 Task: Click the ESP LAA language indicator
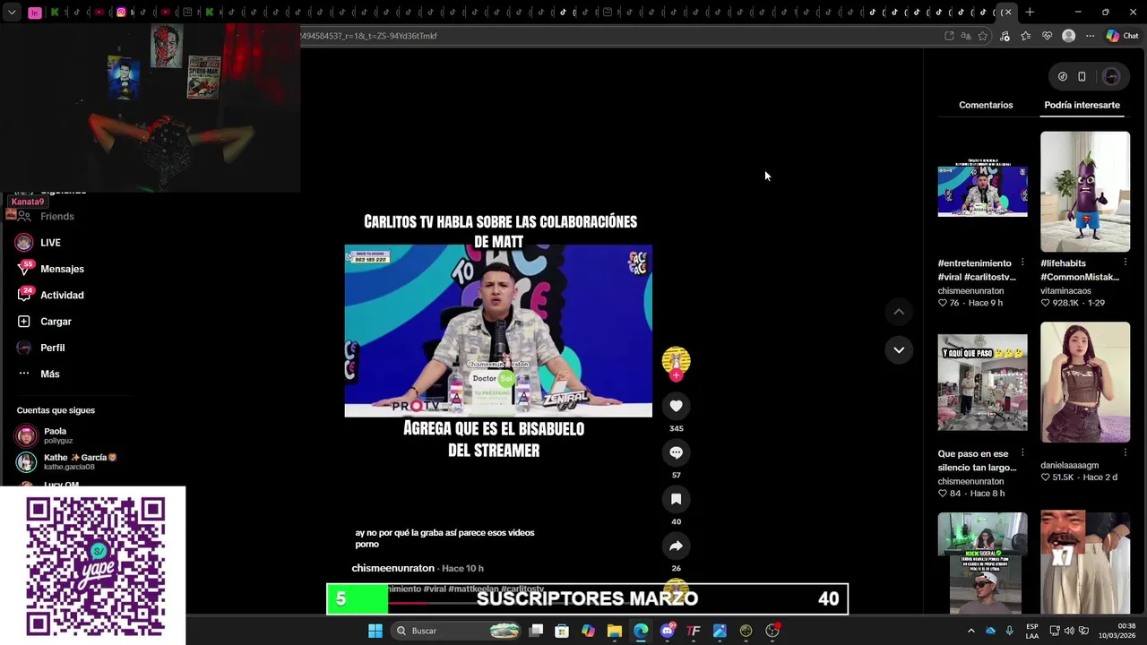[x=1032, y=631]
